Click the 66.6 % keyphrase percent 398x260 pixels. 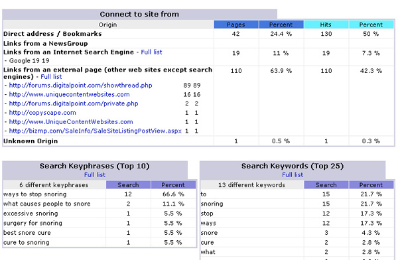coord(173,194)
